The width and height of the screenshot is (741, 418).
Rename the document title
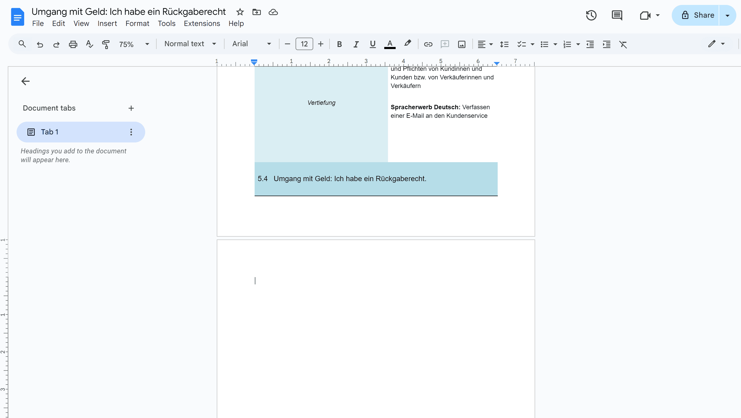pos(129,11)
